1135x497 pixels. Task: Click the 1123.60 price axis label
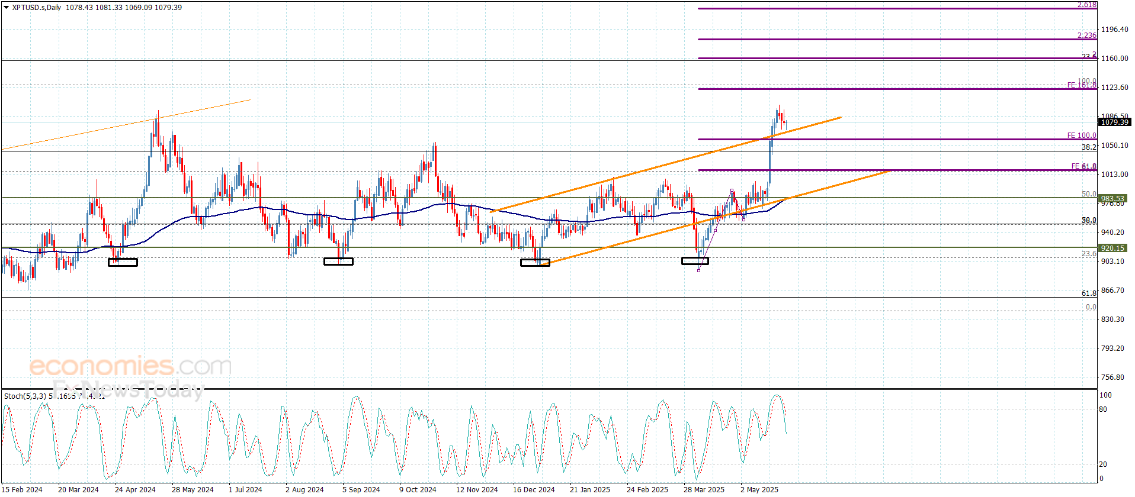click(x=1115, y=88)
